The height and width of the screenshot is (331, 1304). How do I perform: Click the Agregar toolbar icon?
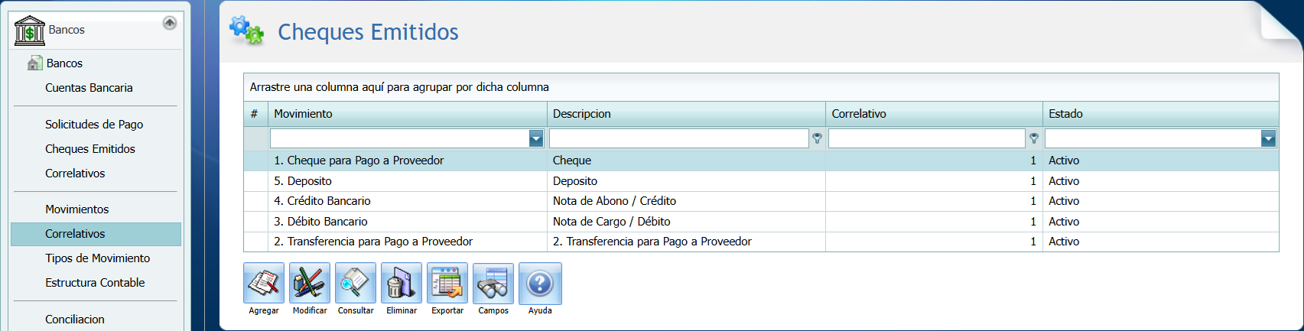tap(264, 284)
